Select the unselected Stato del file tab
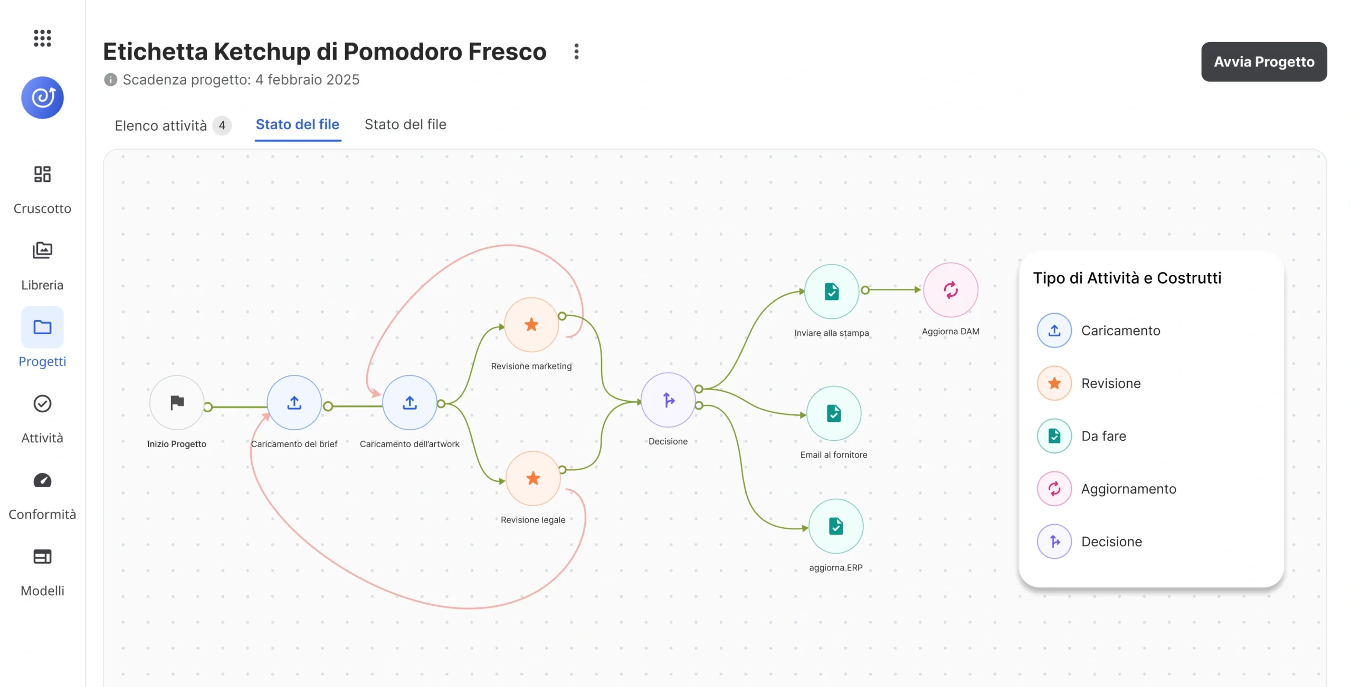This screenshot has height=687, width=1351. 405,124
